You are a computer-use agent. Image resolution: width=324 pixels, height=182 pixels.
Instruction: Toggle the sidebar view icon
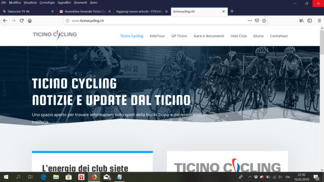click(x=310, y=21)
